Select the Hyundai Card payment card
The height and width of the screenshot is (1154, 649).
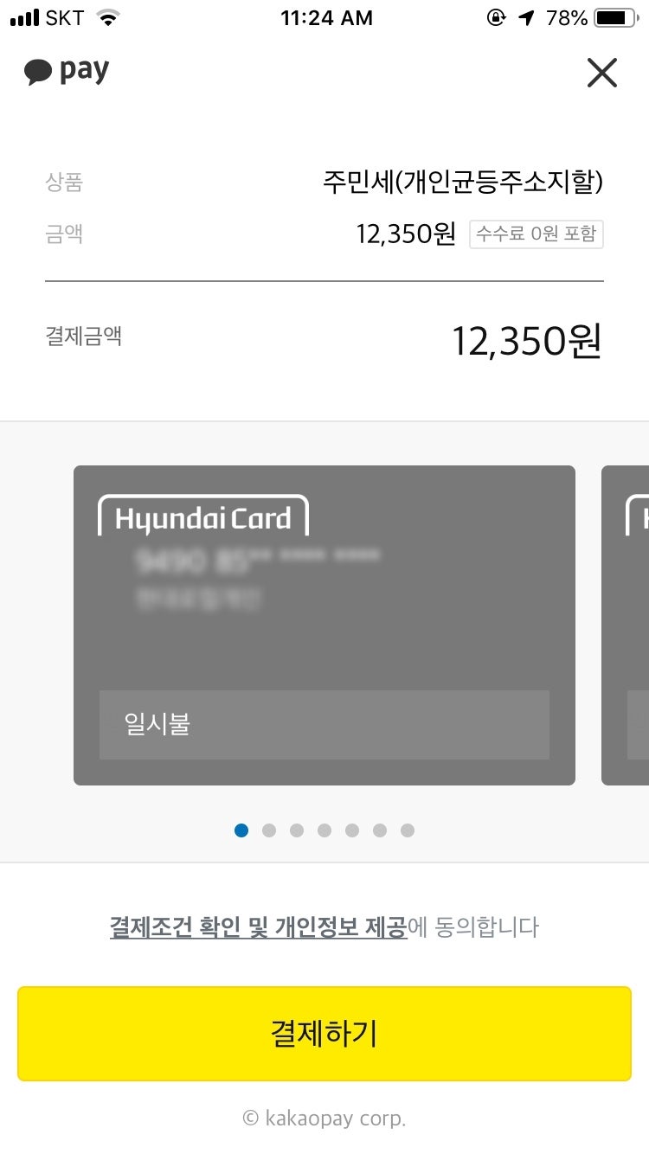pos(324,625)
